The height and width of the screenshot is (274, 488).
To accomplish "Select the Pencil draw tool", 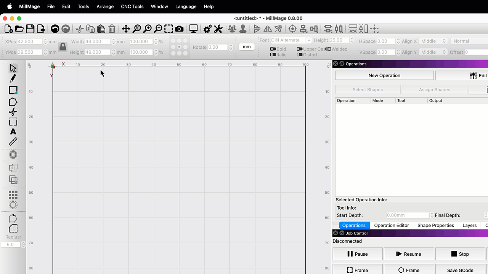I will (13, 79).
